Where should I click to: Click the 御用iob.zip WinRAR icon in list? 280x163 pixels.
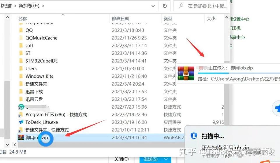tap(21, 137)
